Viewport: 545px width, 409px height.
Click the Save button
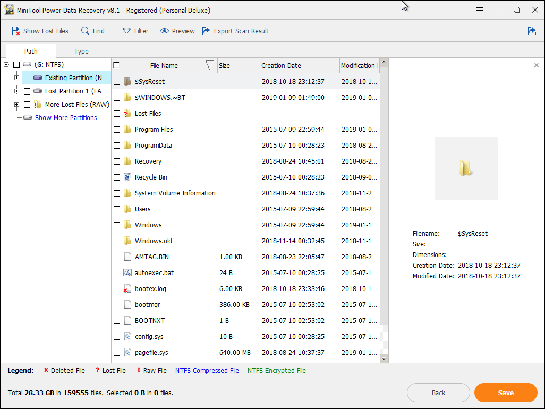(506, 393)
